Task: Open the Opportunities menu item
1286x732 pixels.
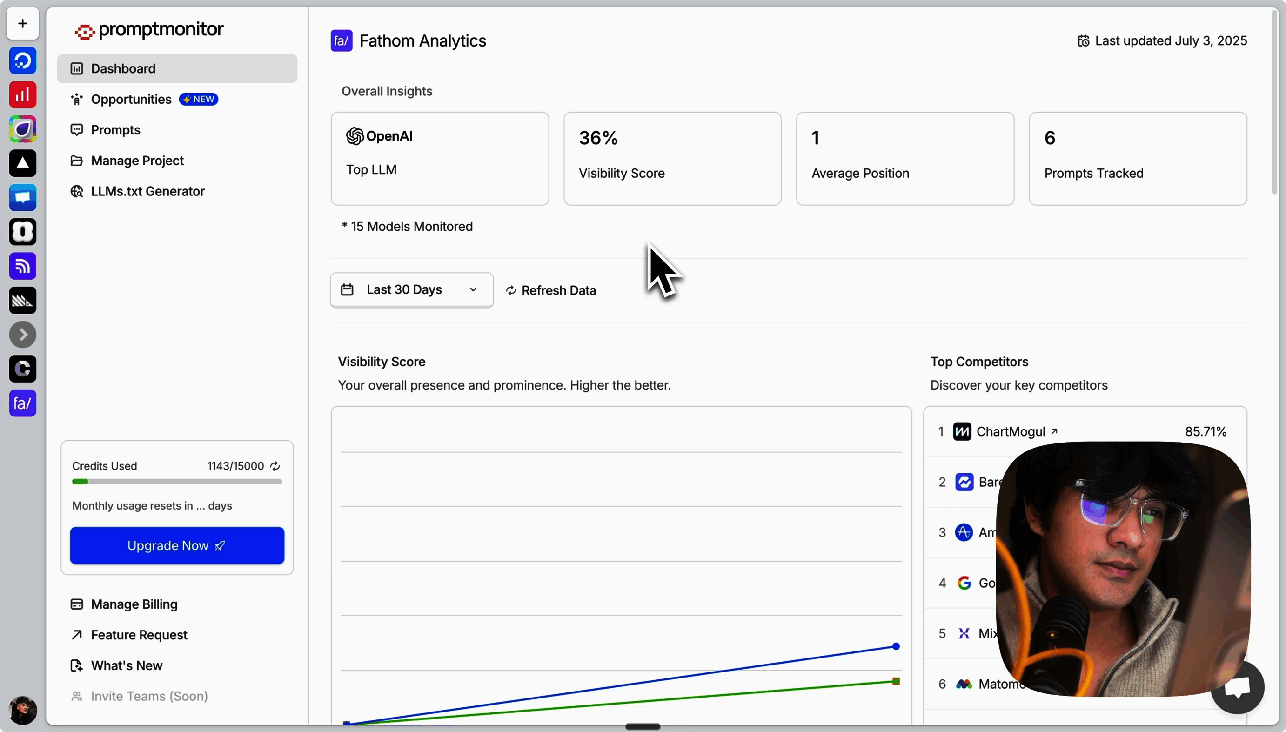Action: click(131, 99)
